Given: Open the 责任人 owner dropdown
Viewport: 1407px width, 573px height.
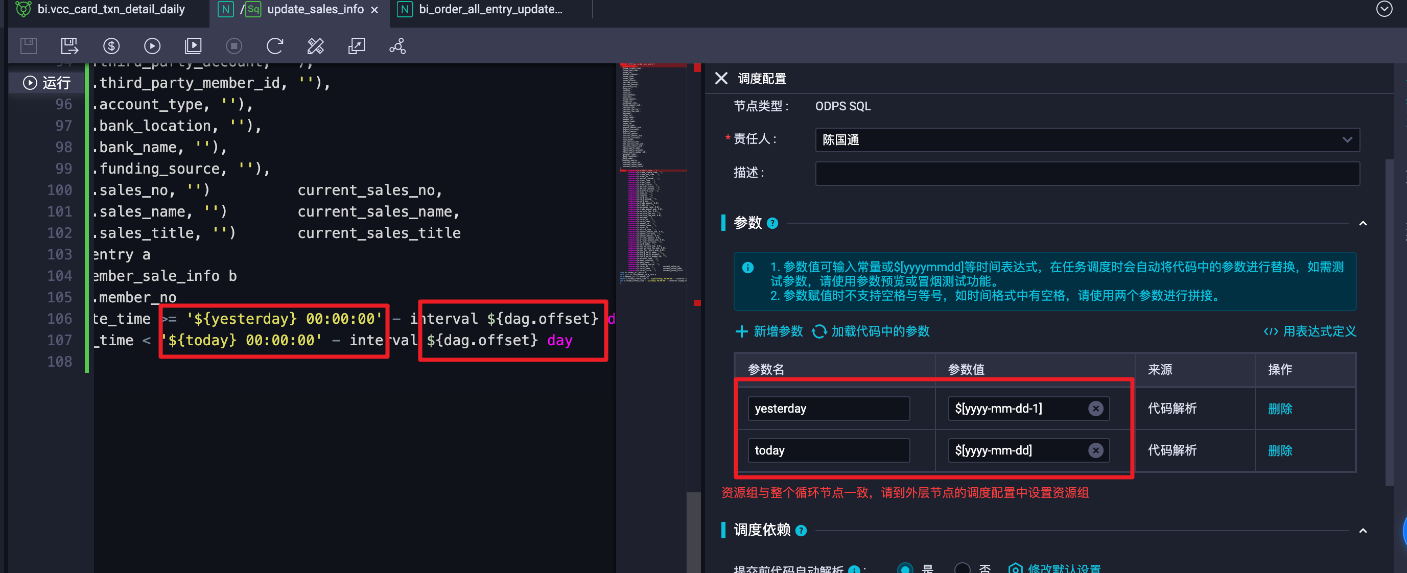Looking at the screenshot, I should [1087, 140].
